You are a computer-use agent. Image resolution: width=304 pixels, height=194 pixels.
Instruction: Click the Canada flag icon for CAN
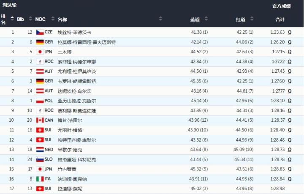40,120
